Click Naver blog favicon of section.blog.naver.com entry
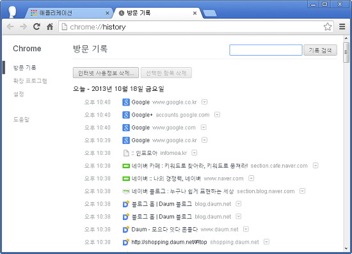Image resolution: width=352 pixels, height=254 pixels. pyautogui.click(x=126, y=191)
